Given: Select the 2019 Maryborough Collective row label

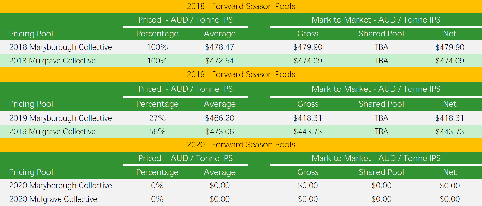Looking at the screenshot, I should [x=60, y=118].
